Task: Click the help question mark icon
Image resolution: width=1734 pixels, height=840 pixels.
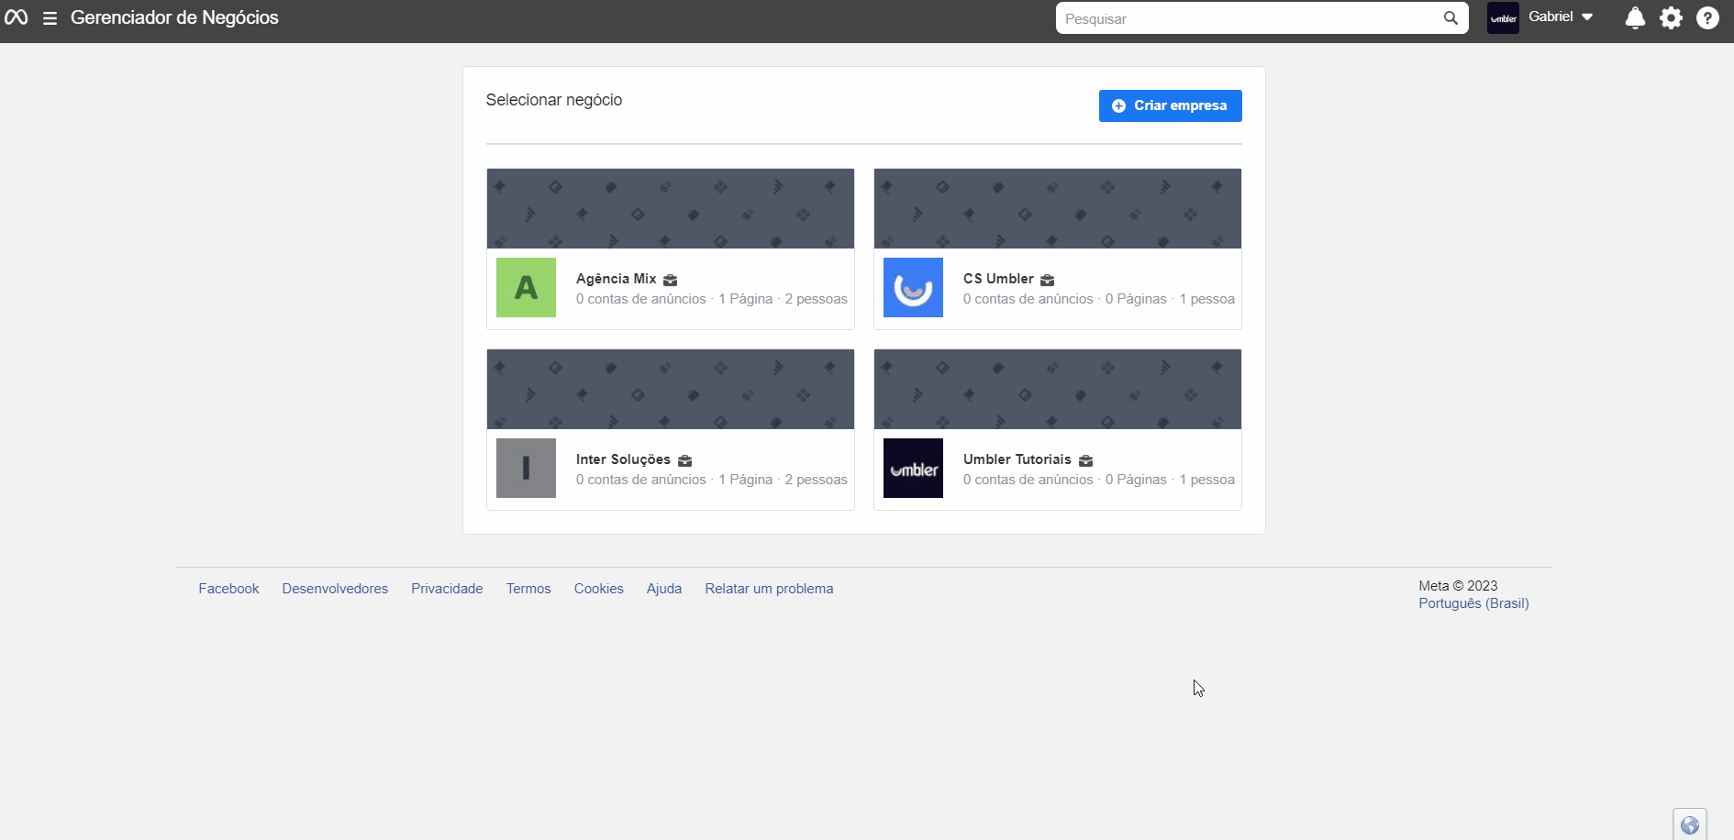Action: click(1707, 18)
